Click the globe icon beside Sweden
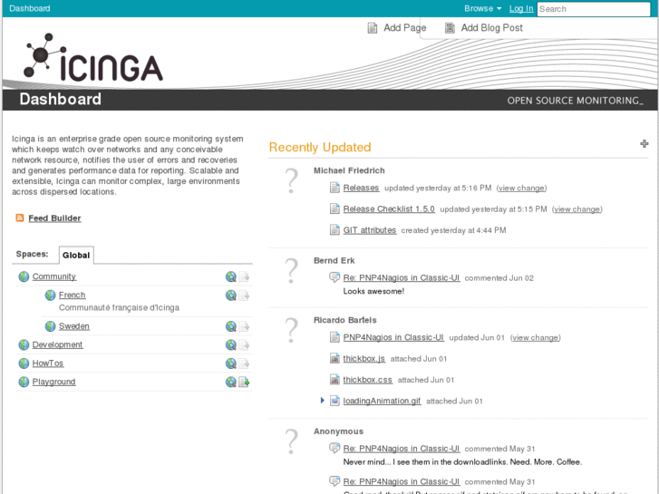 click(50, 326)
